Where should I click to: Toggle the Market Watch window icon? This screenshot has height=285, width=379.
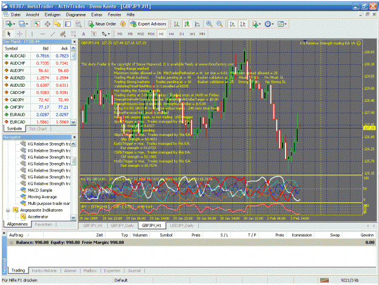pyautogui.click(x=37, y=24)
